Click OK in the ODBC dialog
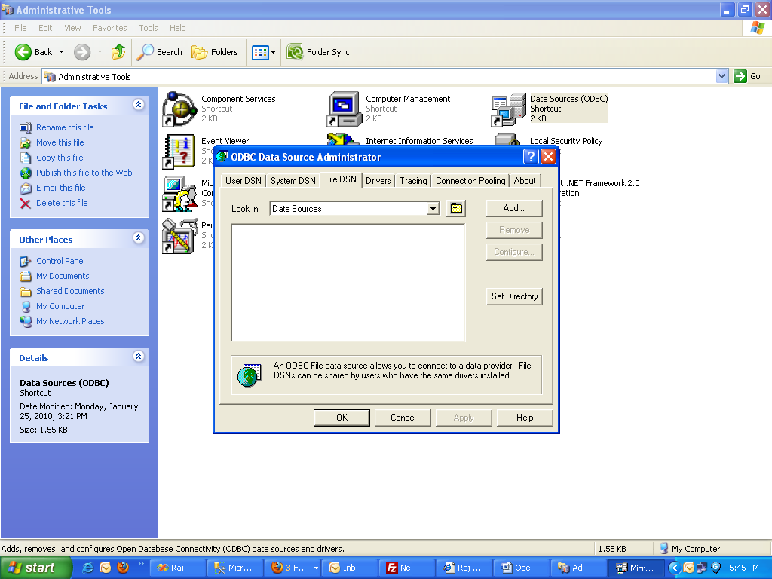This screenshot has width=772, height=579. click(342, 418)
